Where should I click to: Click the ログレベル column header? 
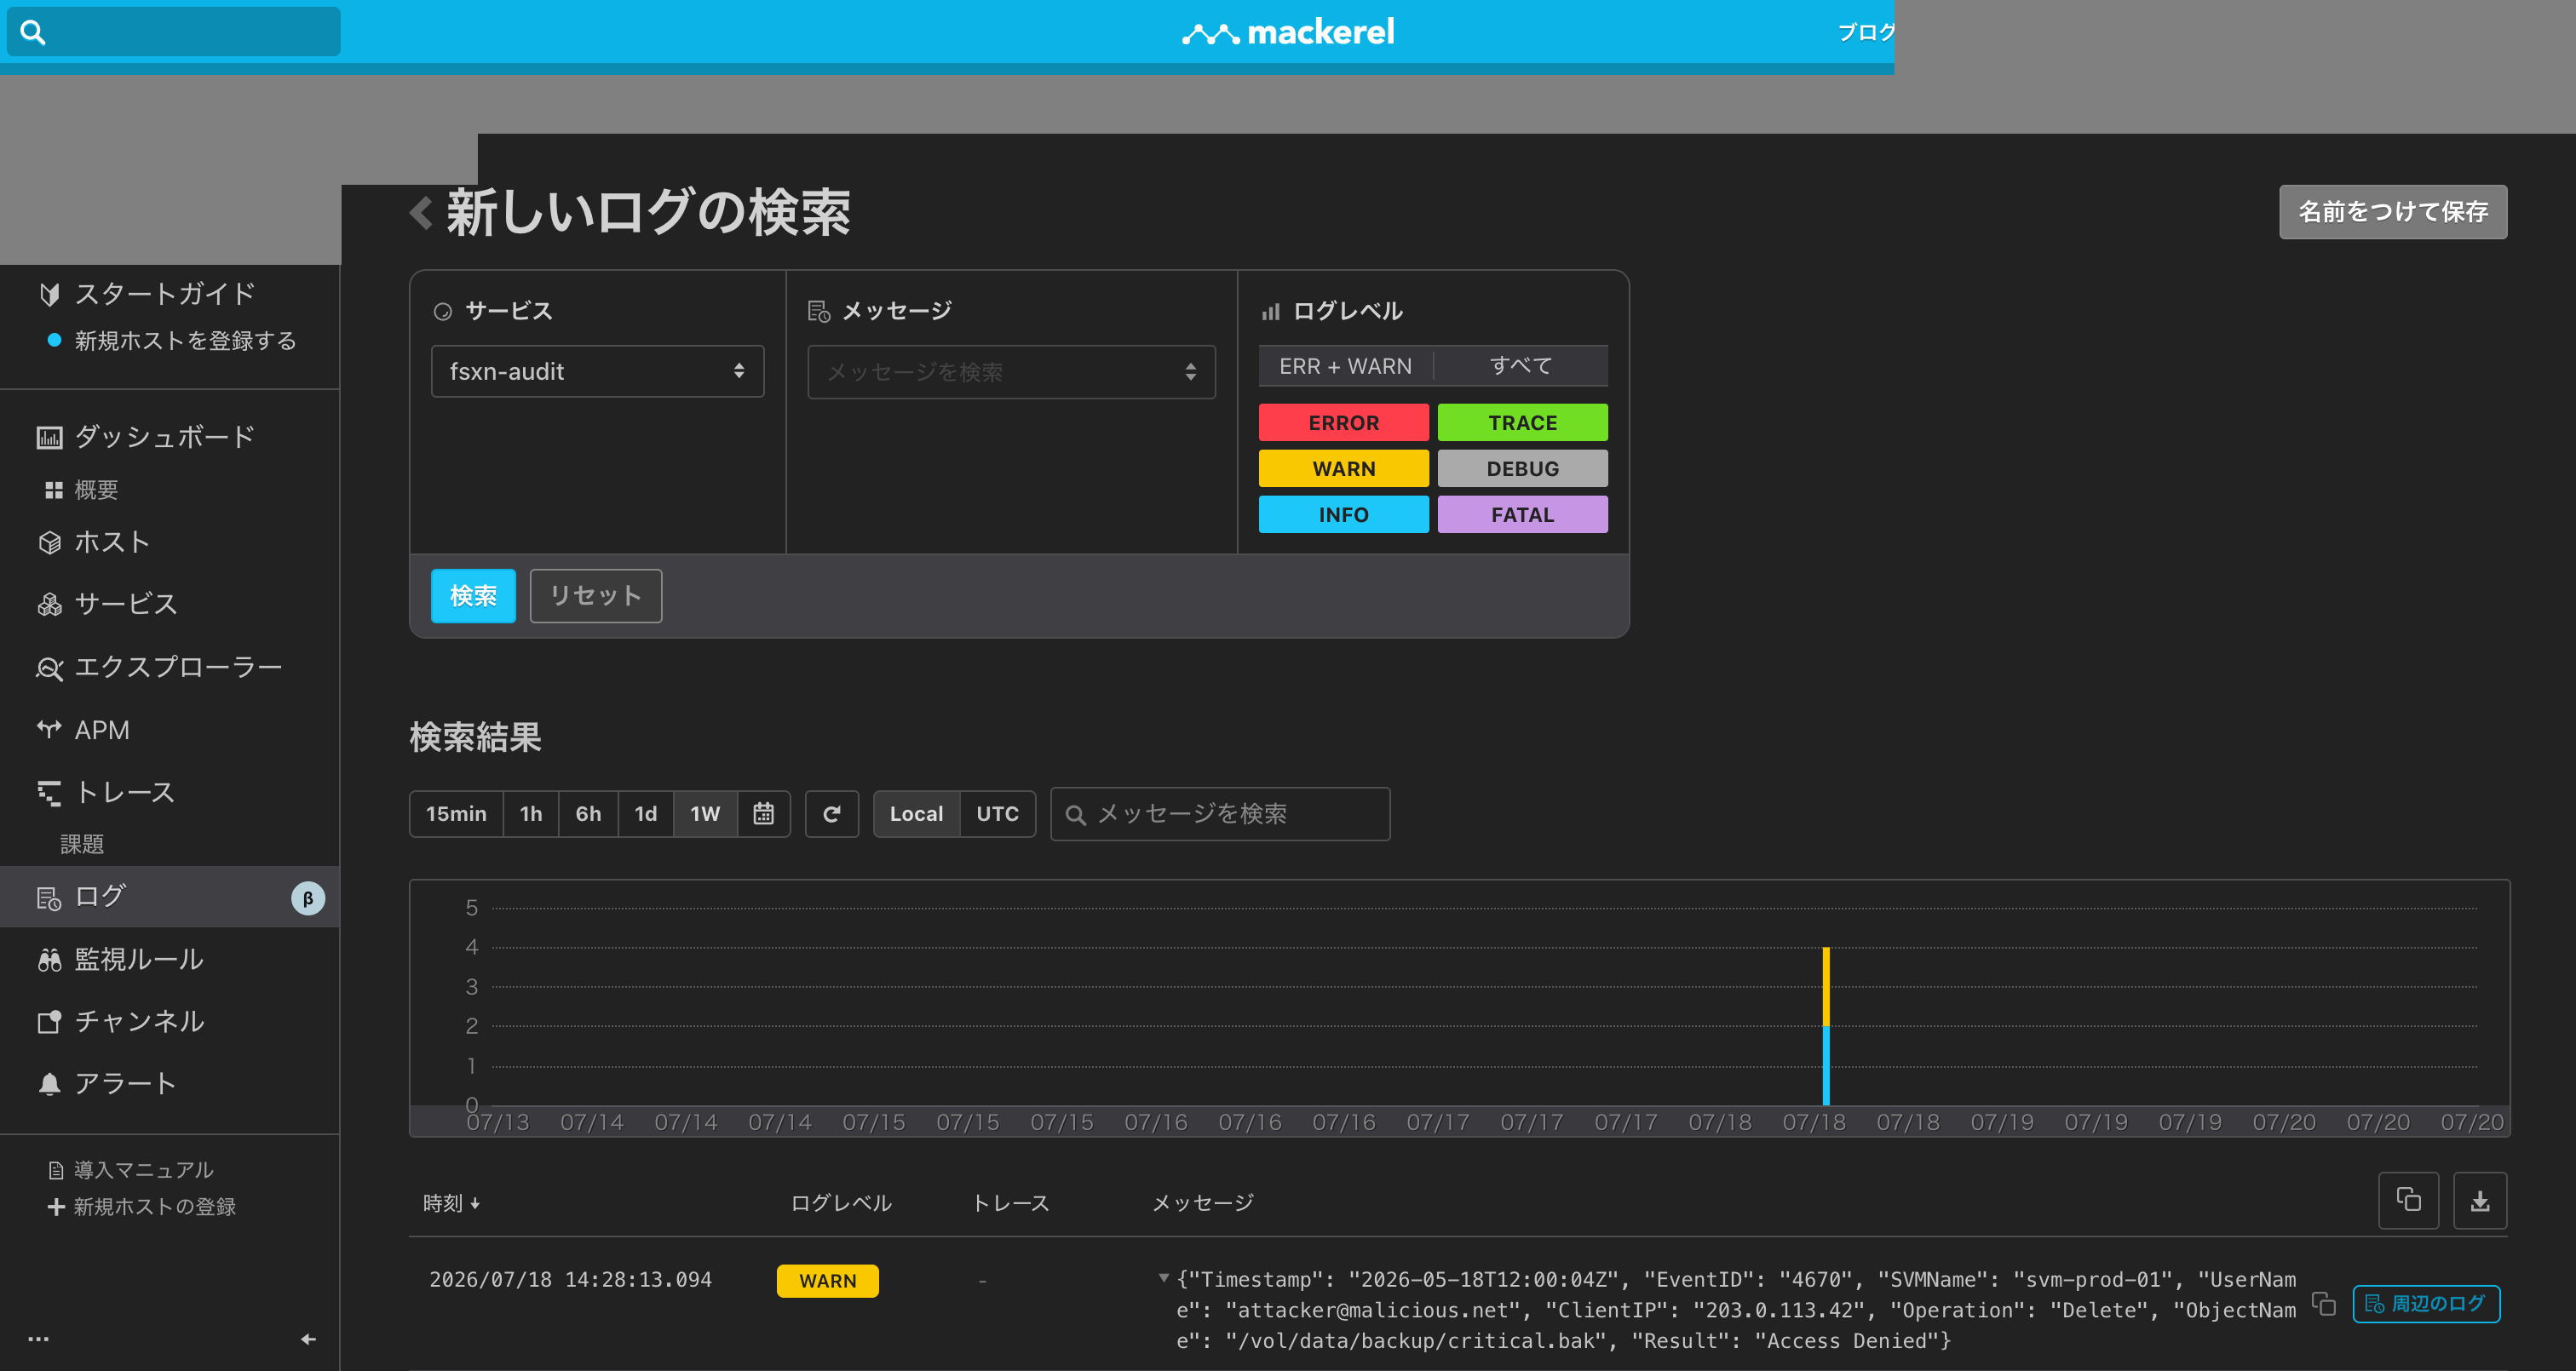click(841, 1203)
